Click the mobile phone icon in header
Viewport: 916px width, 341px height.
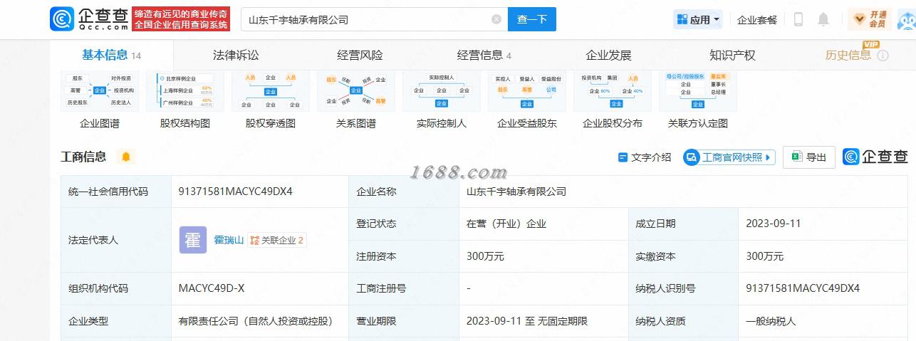click(798, 20)
